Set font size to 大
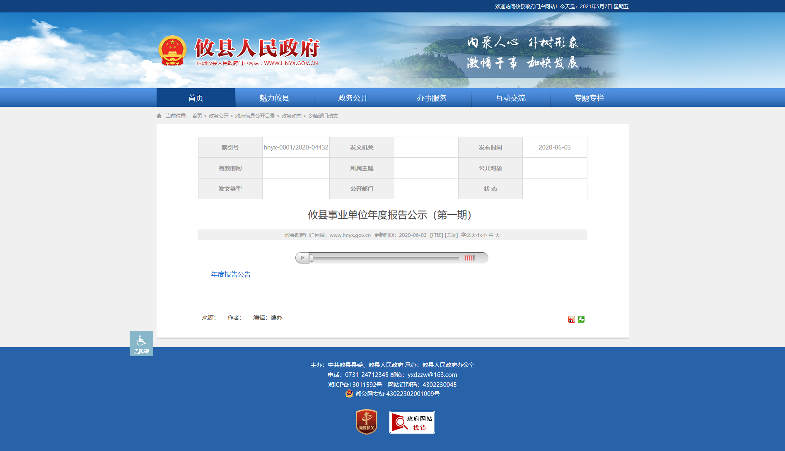Screen dimensions: 785x451 (498, 235)
